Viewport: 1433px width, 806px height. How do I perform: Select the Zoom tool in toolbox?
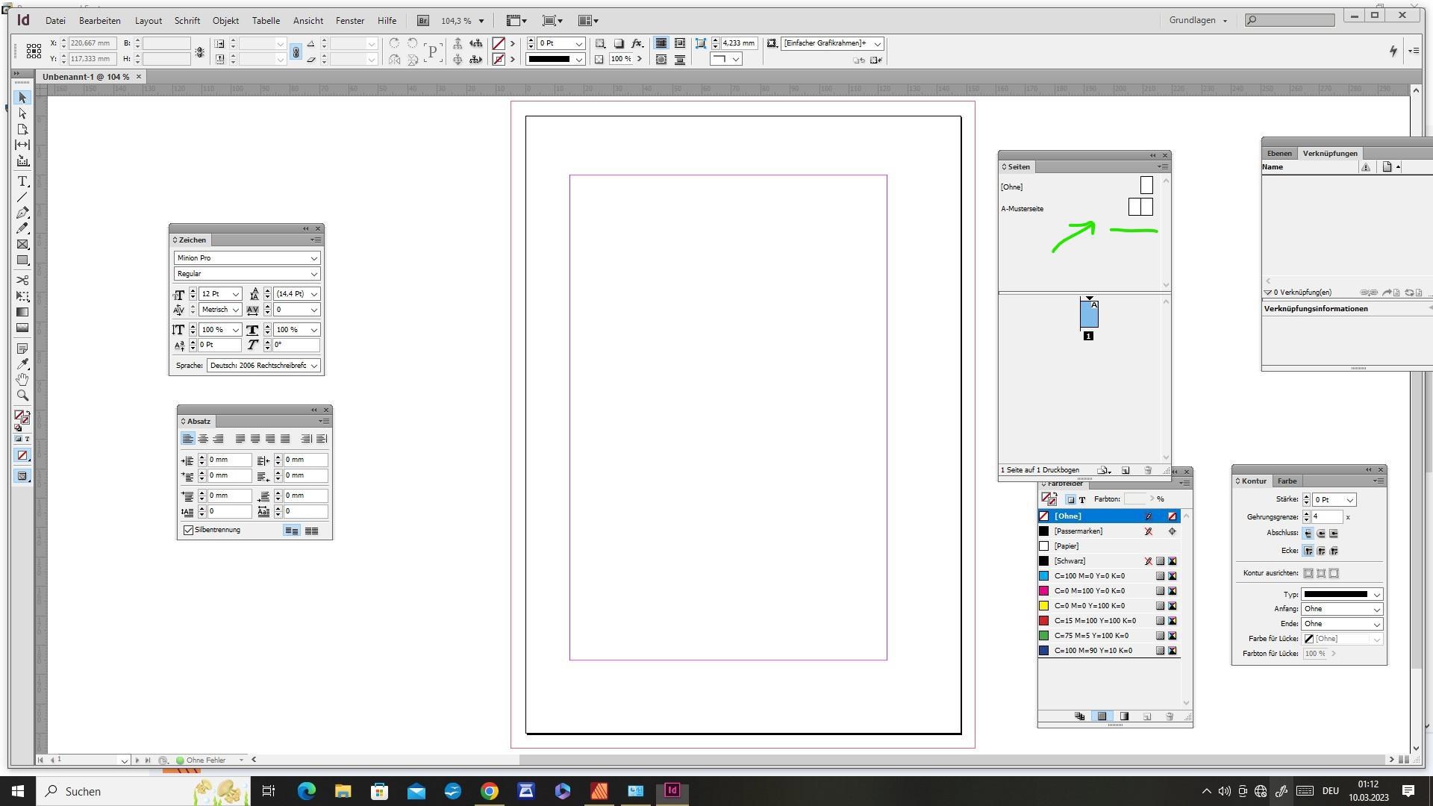coord(22,396)
